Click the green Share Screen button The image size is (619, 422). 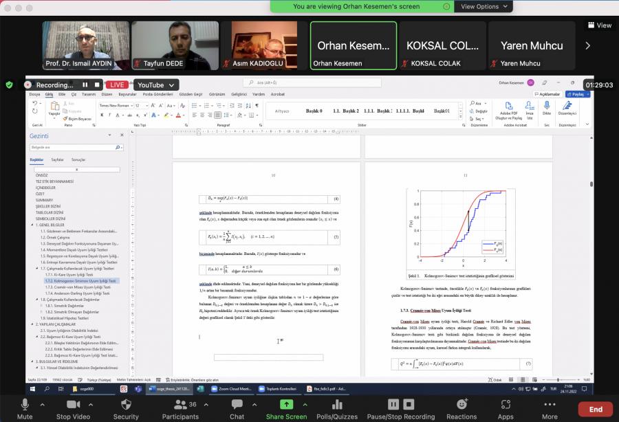(x=286, y=408)
